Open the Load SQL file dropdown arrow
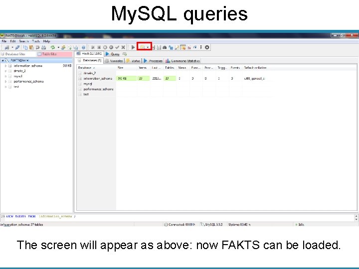The image size is (359, 269). click(148, 47)
